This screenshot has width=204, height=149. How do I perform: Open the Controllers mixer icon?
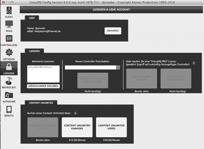point(9,38)
